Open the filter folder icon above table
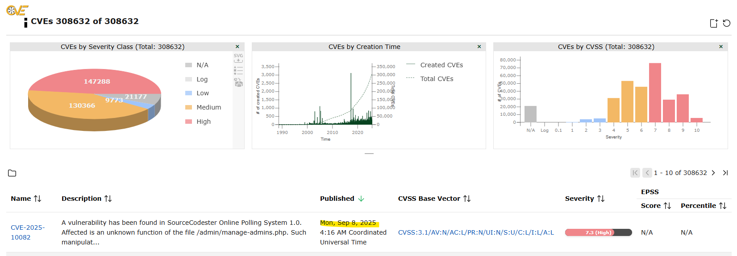The height and width of the screenshot is (256, 737). point(12,173)
